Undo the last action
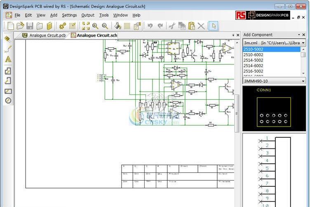The image size is (310, 207). [150, 26]
